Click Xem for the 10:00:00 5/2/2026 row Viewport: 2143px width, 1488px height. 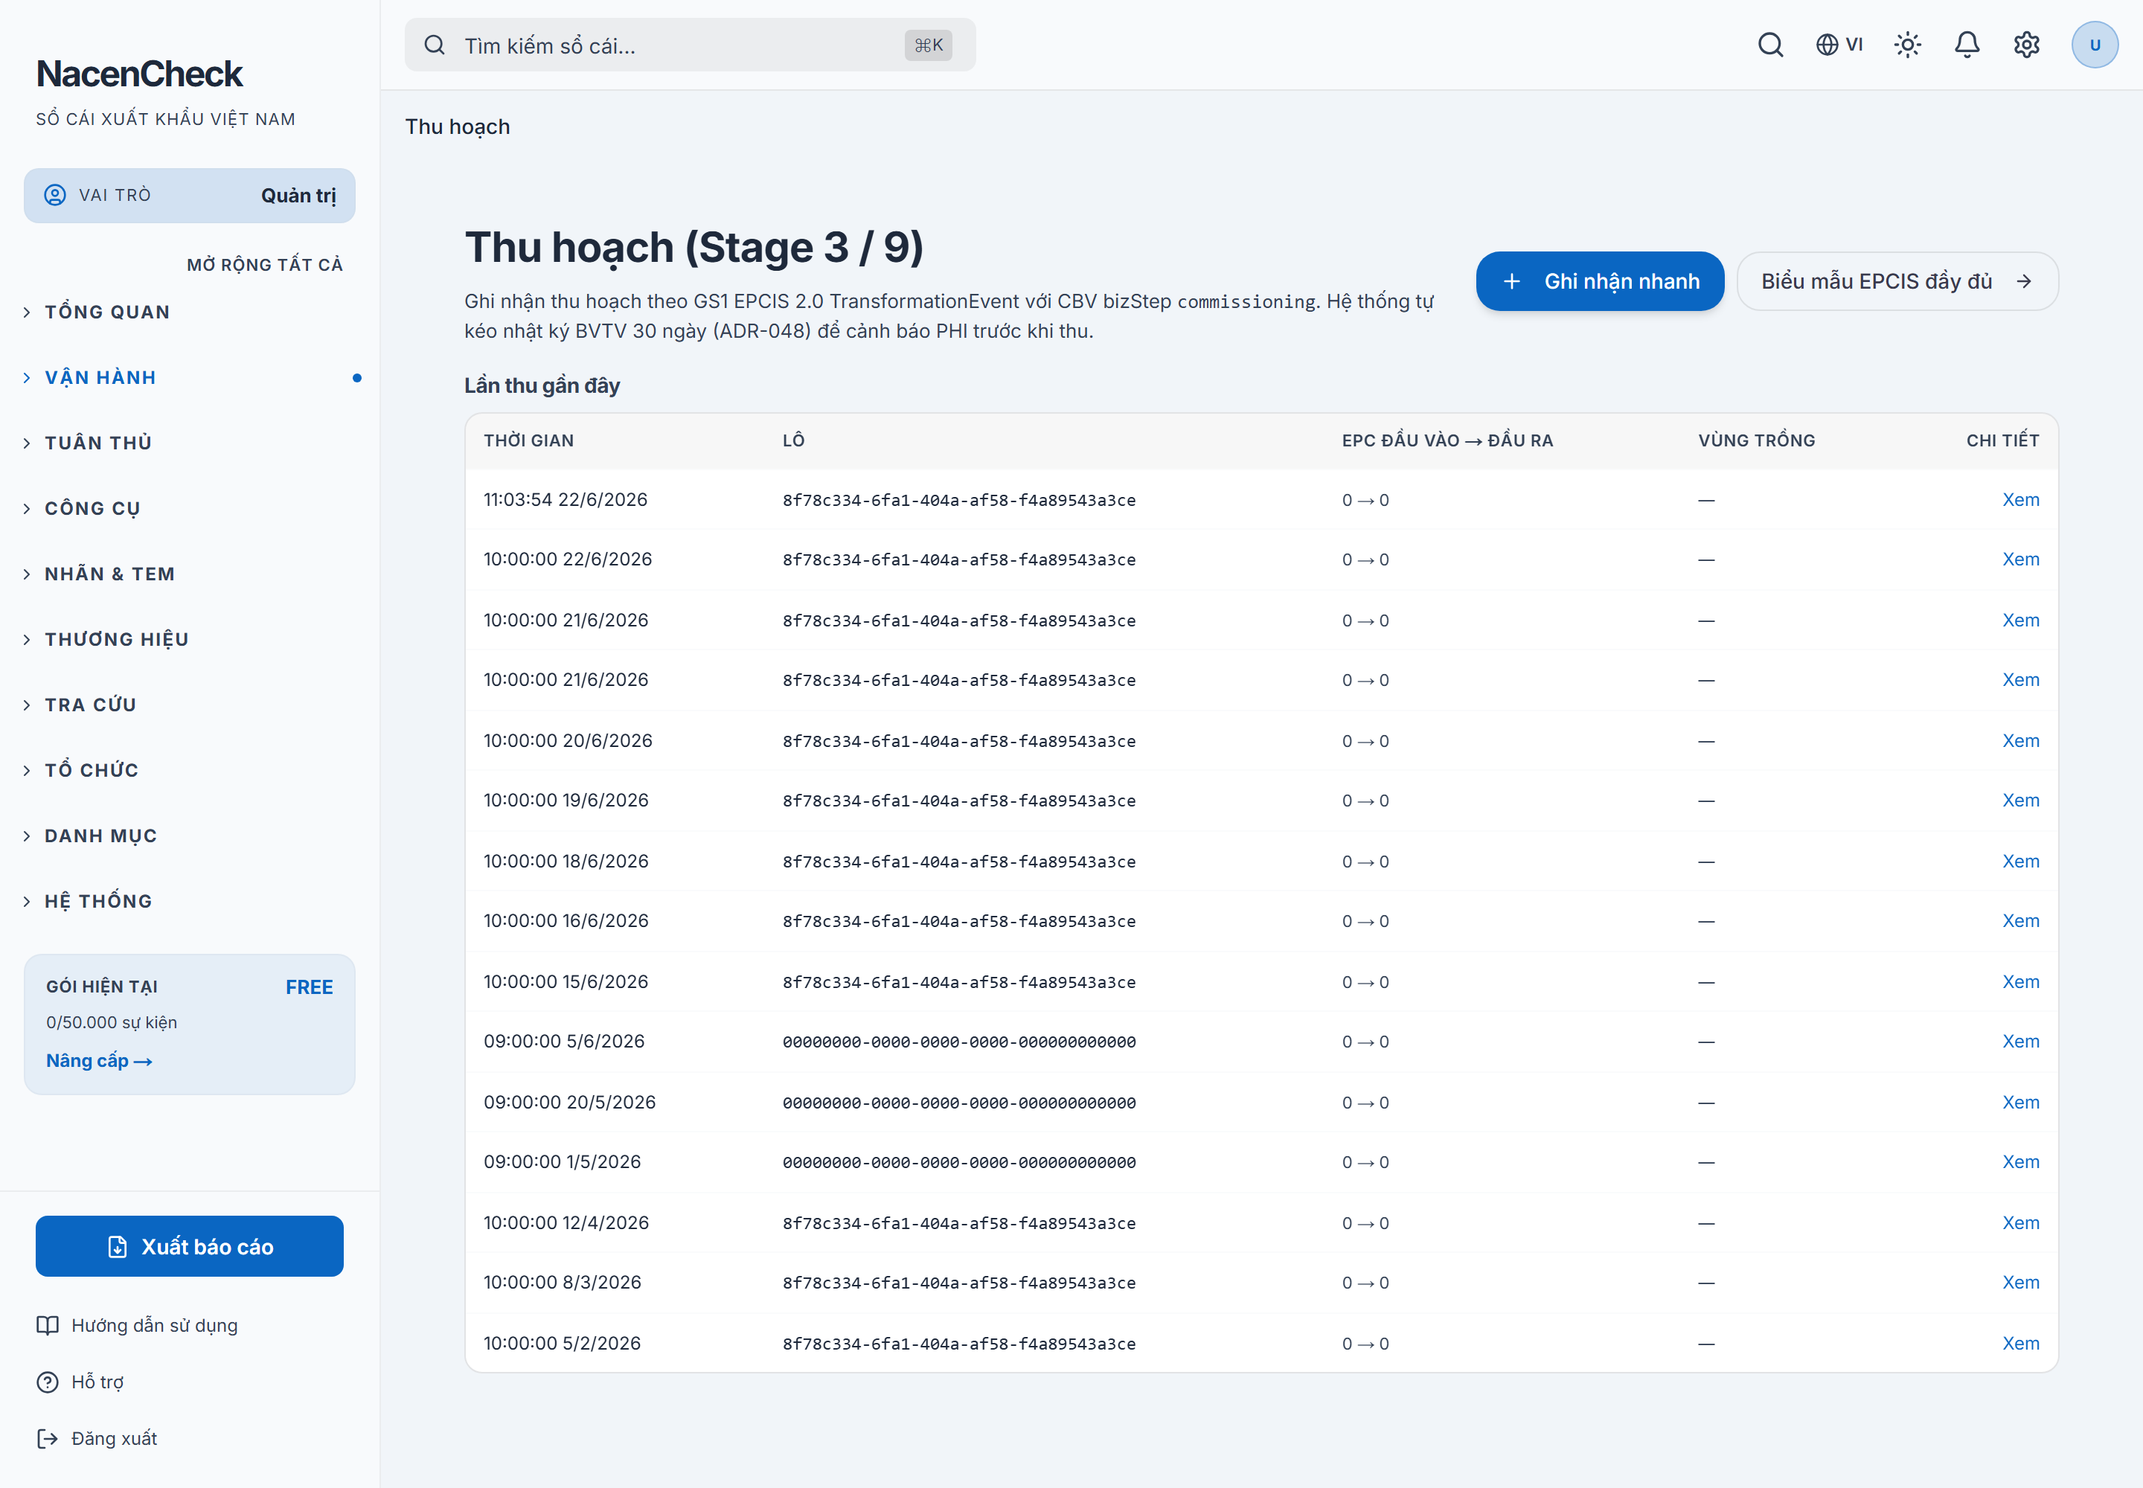pos(2020,1343)
